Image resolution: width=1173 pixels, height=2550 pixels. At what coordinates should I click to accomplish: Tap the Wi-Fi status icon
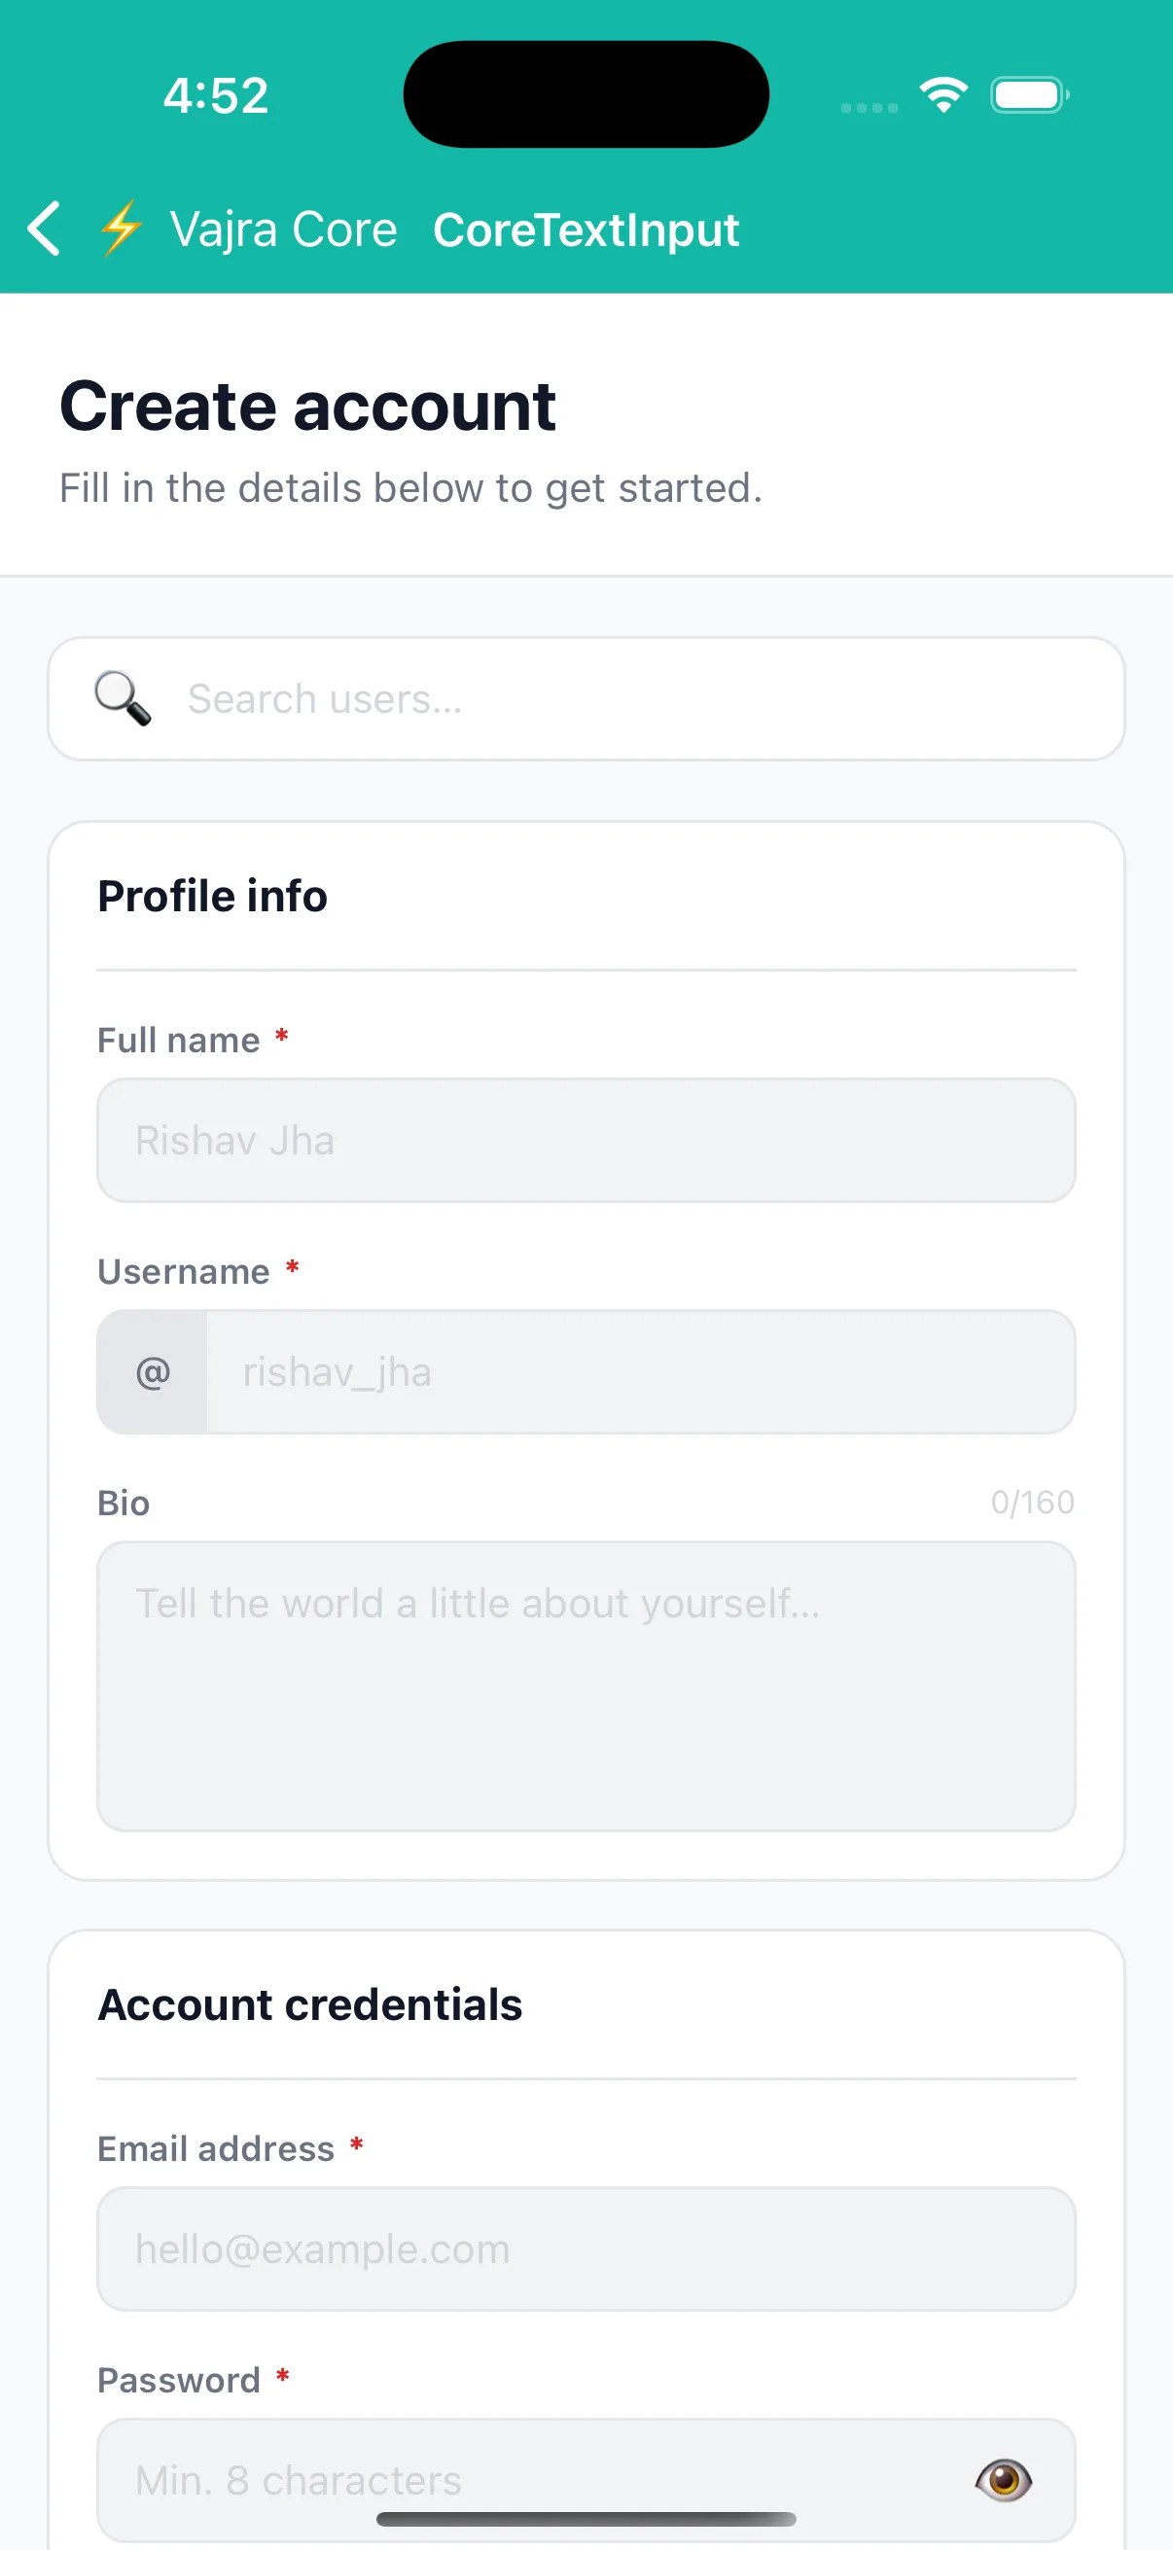point(943,95)
